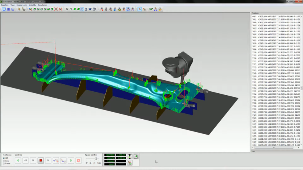
Task: Open the Nozzle Lock menu
Action: click(x=22, y=5)
